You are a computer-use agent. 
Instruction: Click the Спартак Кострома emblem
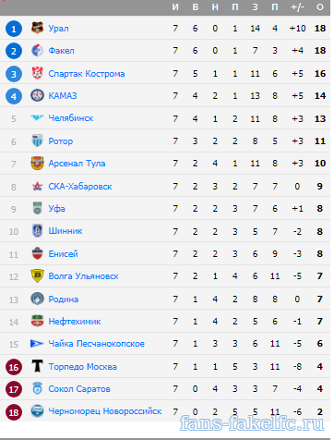point(37,73)
